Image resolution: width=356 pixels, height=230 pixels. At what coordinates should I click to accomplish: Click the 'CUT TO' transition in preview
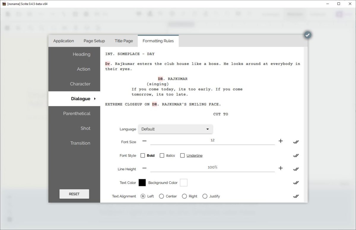221,114
